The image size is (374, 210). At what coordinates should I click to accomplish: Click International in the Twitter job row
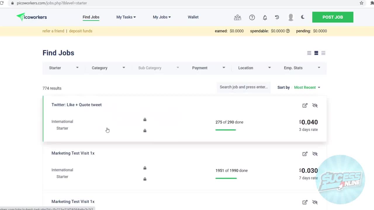click(x=62, y=122)
